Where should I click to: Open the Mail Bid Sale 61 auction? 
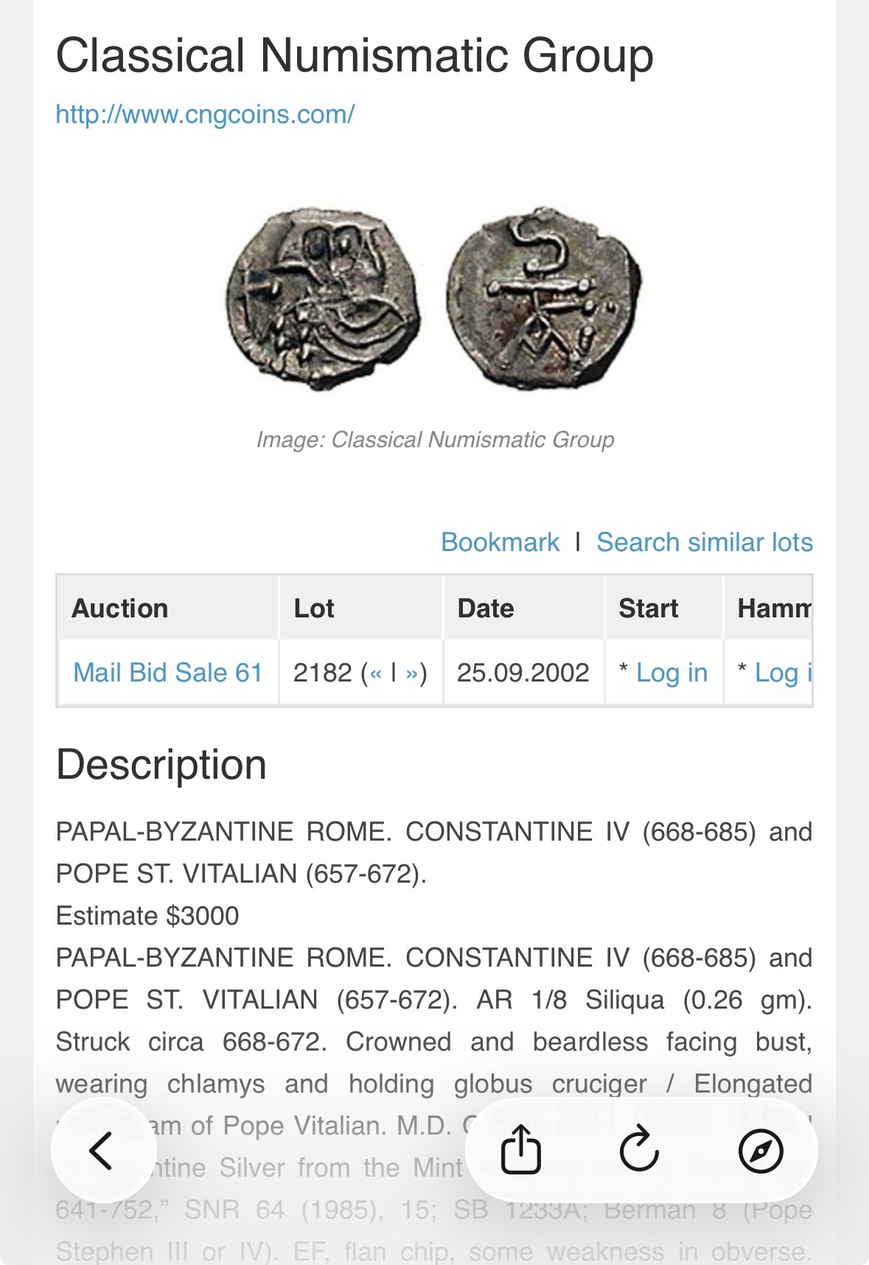click(x=168, y=673)
